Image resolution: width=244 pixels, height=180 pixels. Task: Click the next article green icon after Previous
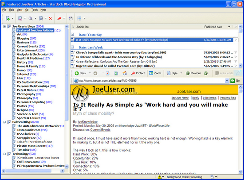click(x=206, y=73)
